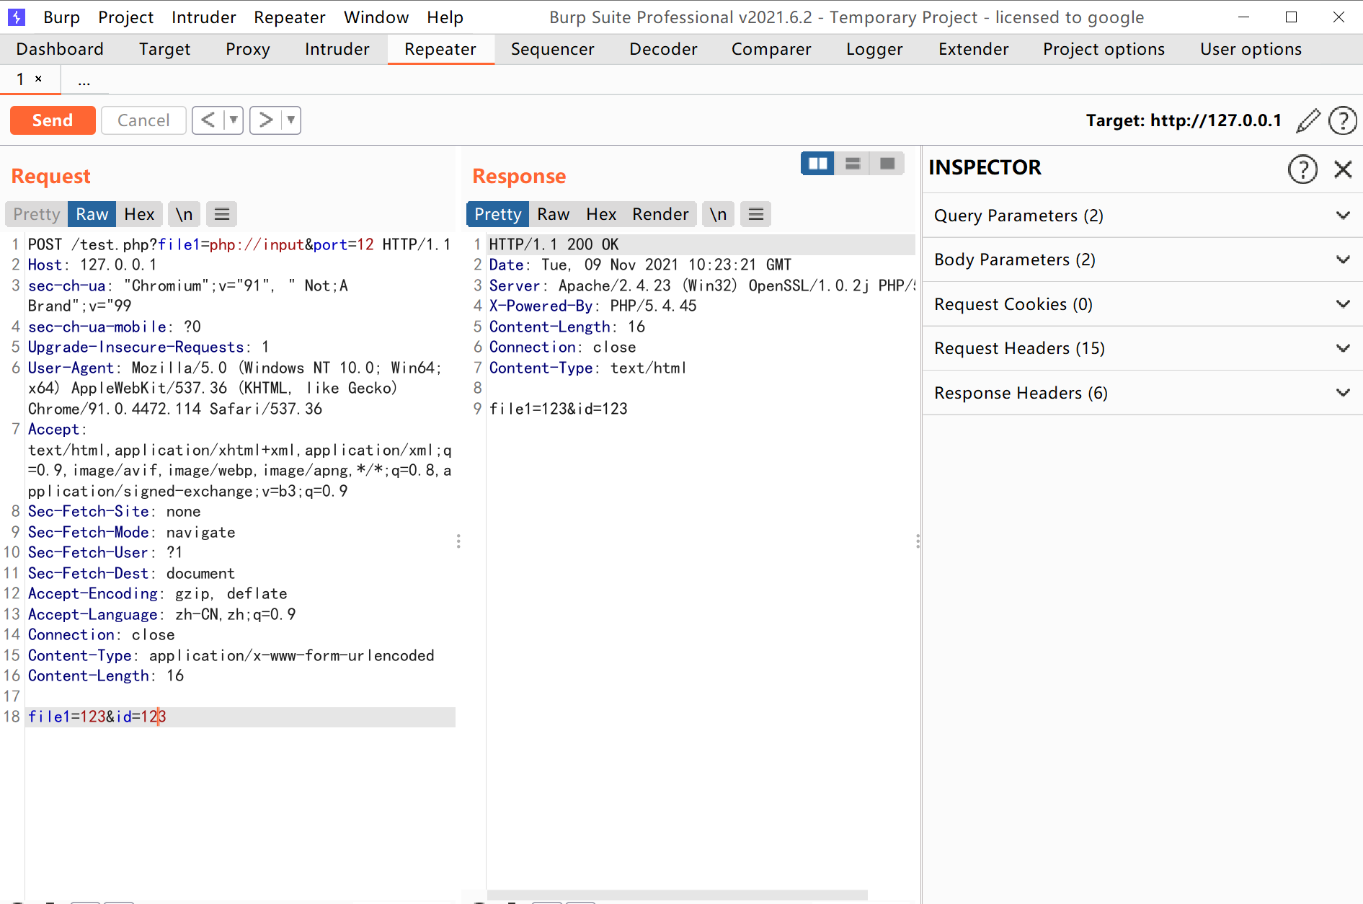Switch to combined tabbed layout icon
The image size is (1363, 904).
887,164
